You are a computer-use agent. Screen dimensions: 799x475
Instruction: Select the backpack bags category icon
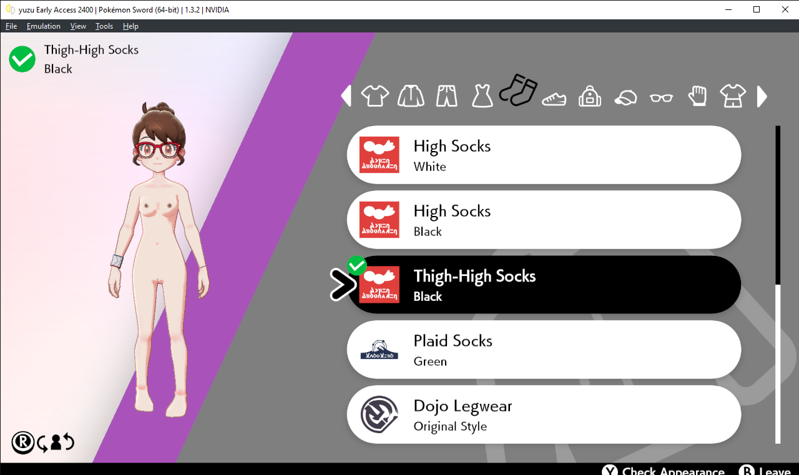click(x=589, y=96)
